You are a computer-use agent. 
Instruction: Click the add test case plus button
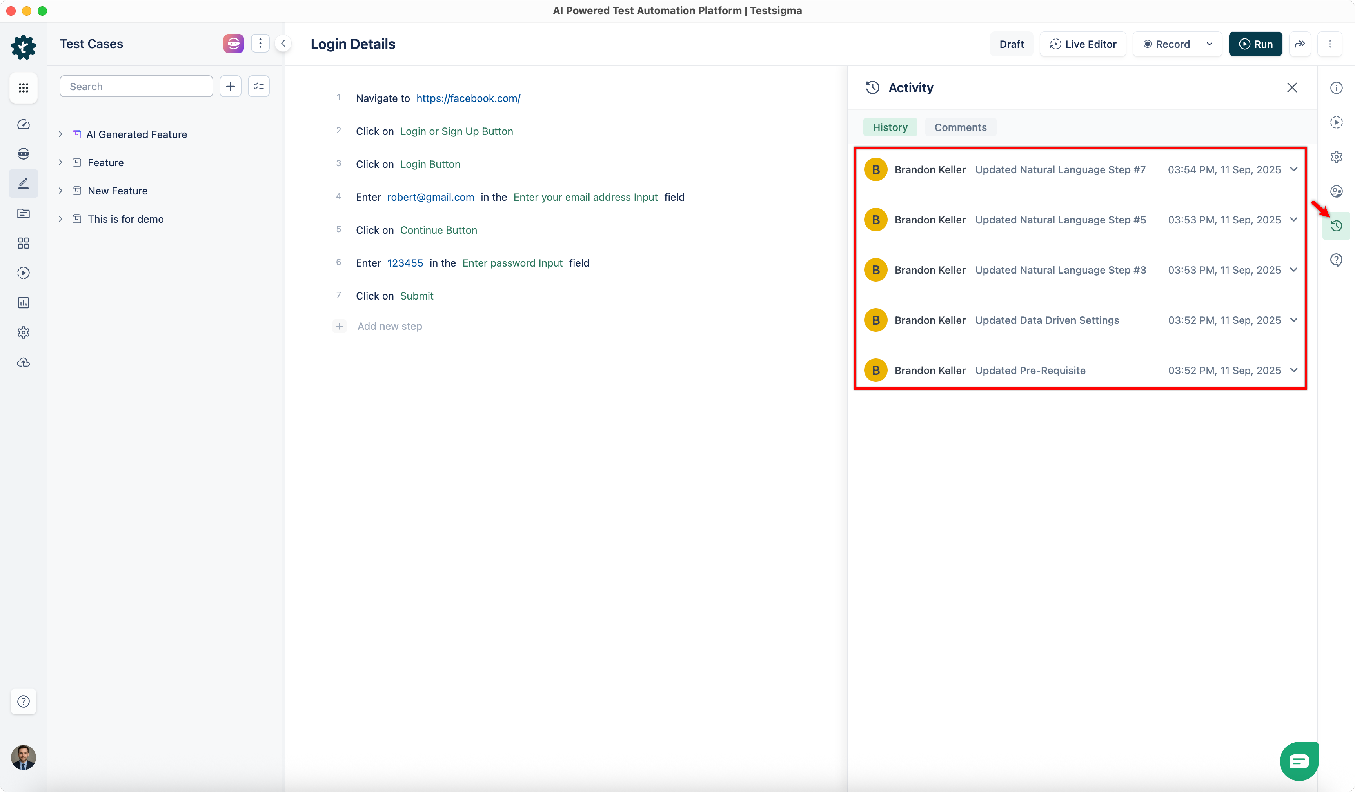[x=230, y=87]
